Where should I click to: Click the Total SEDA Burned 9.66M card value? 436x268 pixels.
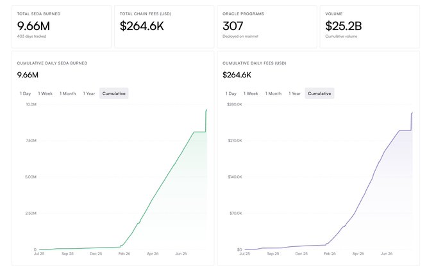point(33,26)
